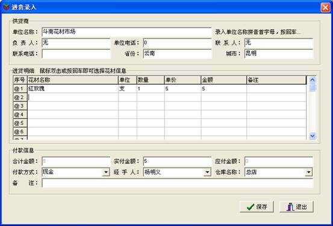Click the 单位 column header

coord(128,80)
